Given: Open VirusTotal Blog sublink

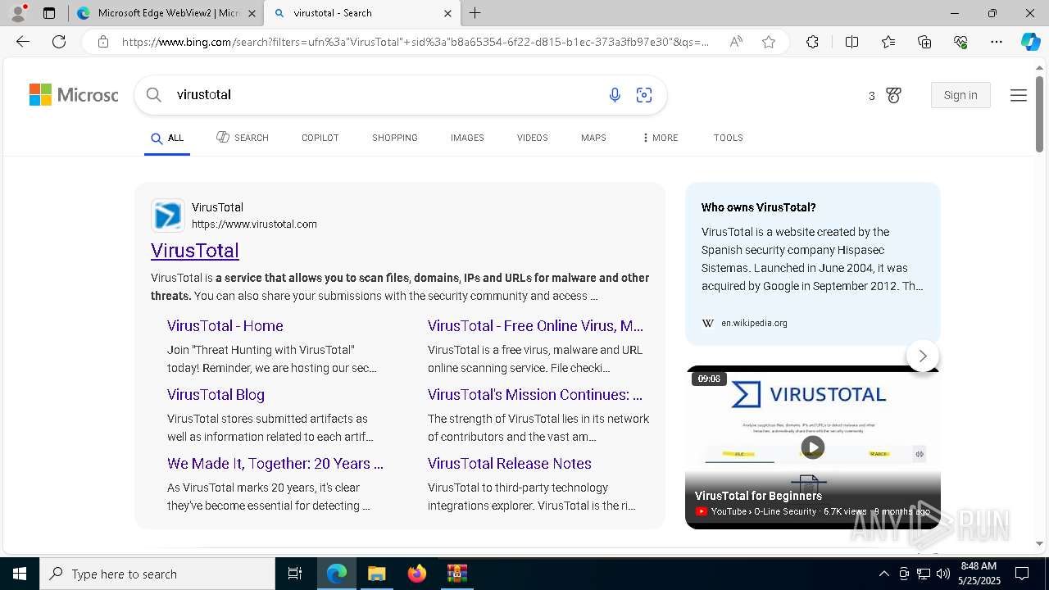Looking at the screenshot, I should (x=216, y=395).
